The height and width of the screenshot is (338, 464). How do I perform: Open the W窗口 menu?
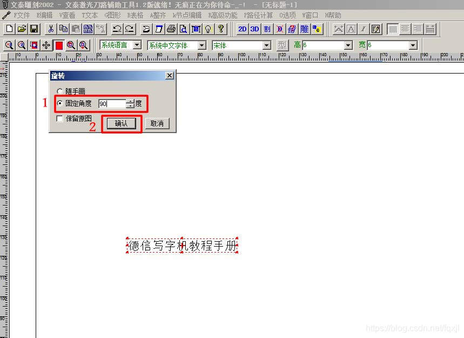point(310,15)
